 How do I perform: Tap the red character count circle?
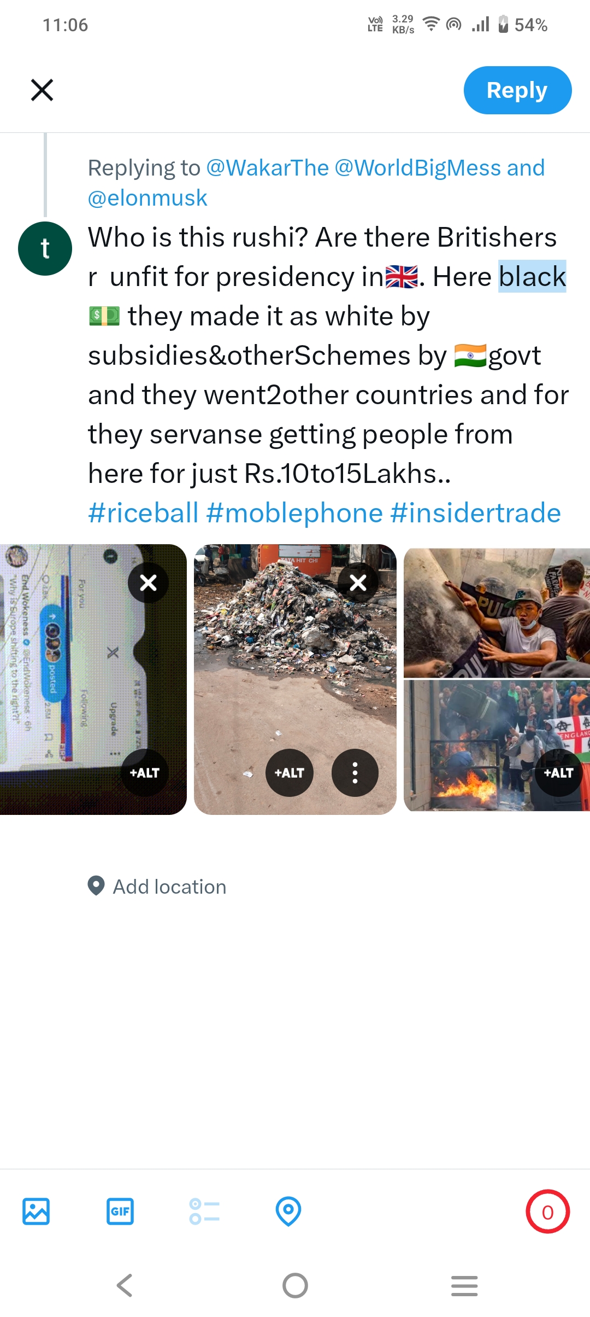coord(547,1211)
